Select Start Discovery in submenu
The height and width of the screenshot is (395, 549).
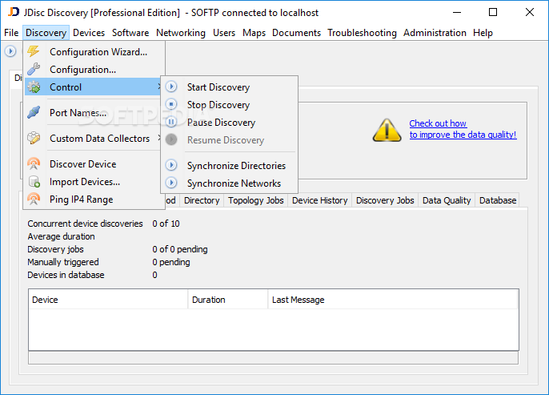[230, 87]
